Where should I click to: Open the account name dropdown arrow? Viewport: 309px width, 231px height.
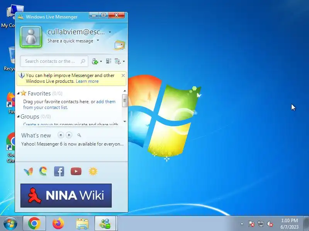110,32
